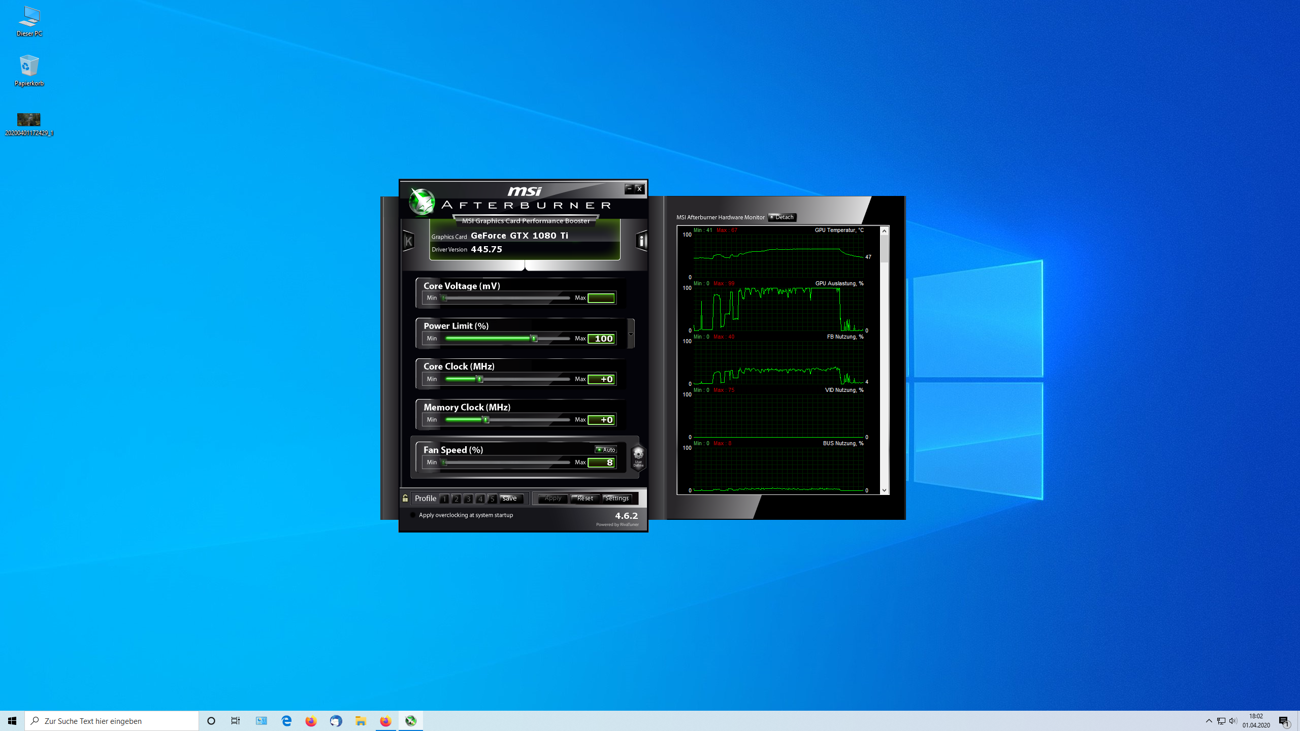The image size is (1300, 731).
Task: Toggle the fan speed Auto button
Action: [606, 450]
